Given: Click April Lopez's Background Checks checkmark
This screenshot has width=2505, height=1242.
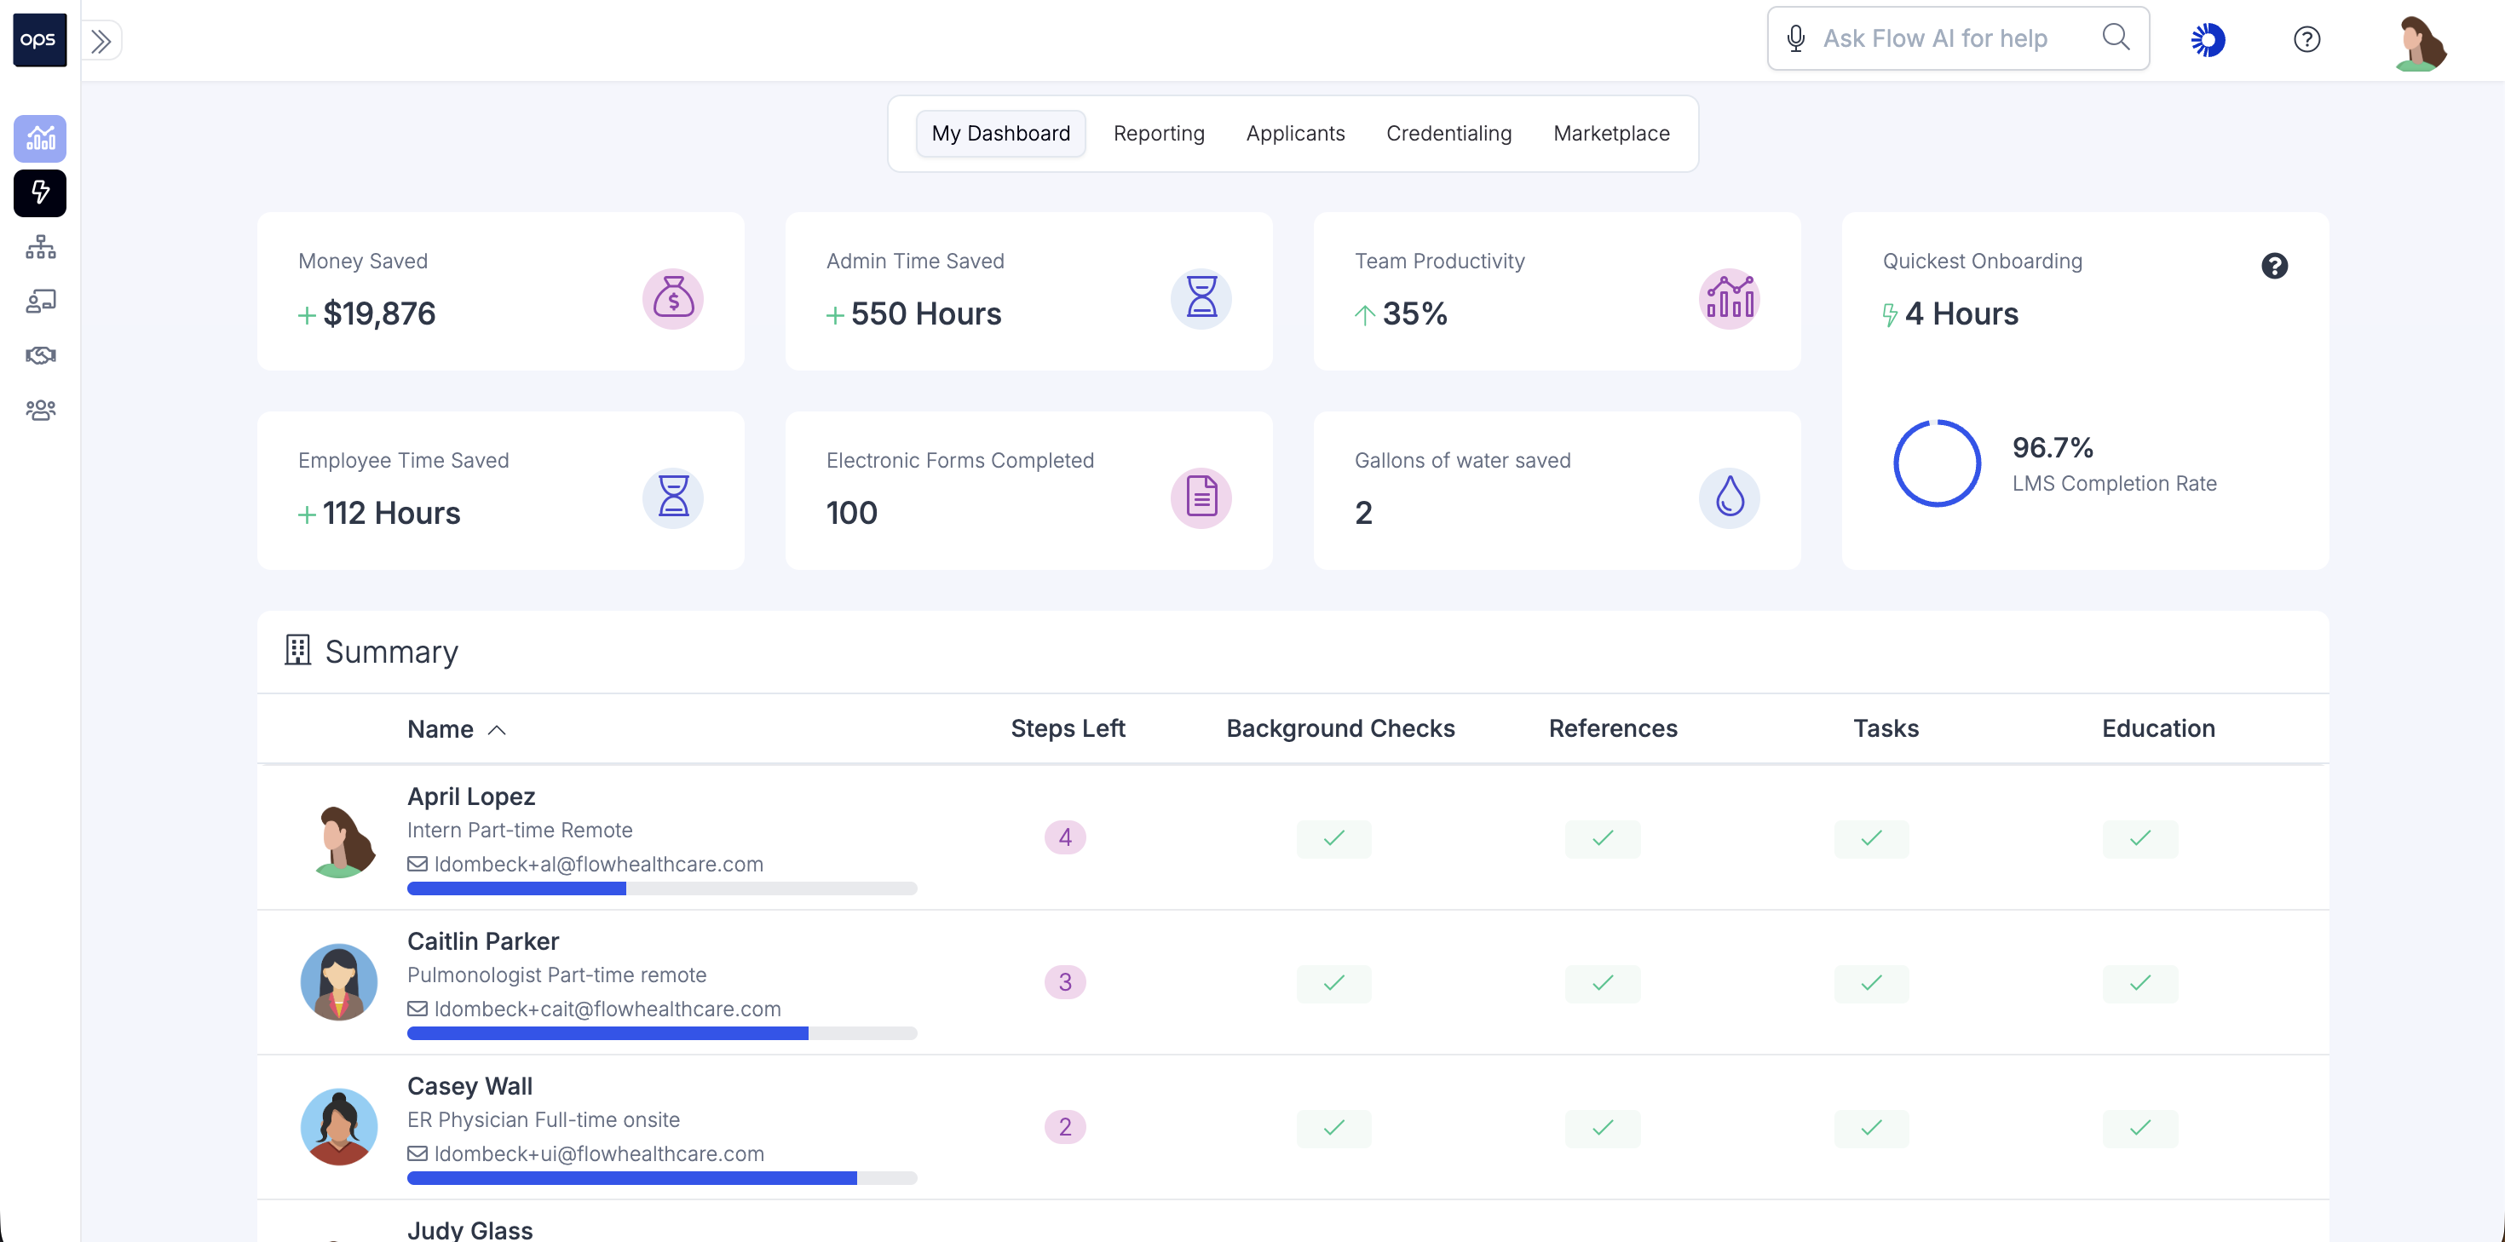Looking at the screenshot, I should click(1333, 838).
